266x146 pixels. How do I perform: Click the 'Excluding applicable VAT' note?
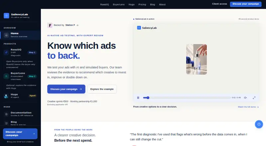tap(58, 105)
